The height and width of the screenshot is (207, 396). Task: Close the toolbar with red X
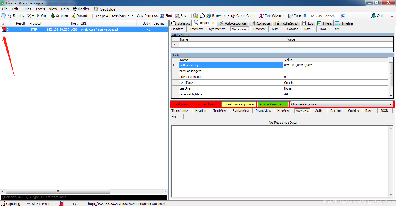coord(392,16)
